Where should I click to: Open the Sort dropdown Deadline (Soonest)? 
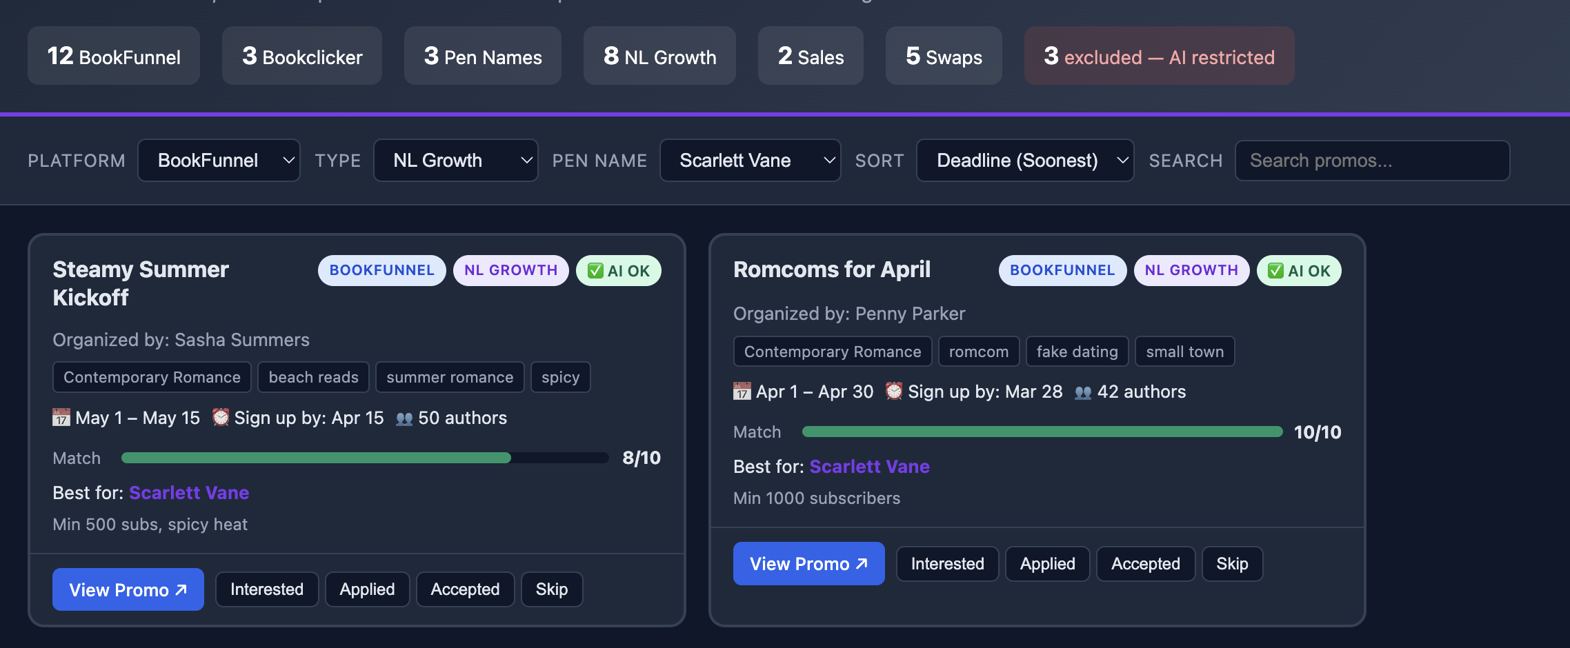1024,161
